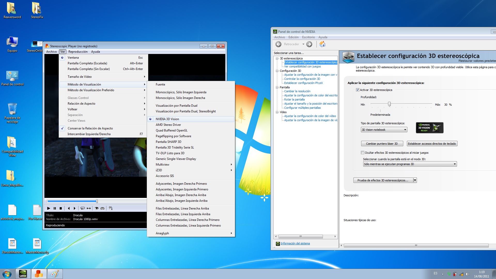This screenshot has height=279, width=496.
Task: Adjust the Profundidad depth slider thumb
Action: [x=389, y=104]
